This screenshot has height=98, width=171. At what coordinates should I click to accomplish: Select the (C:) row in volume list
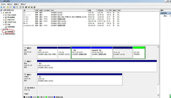click(71, 17)
